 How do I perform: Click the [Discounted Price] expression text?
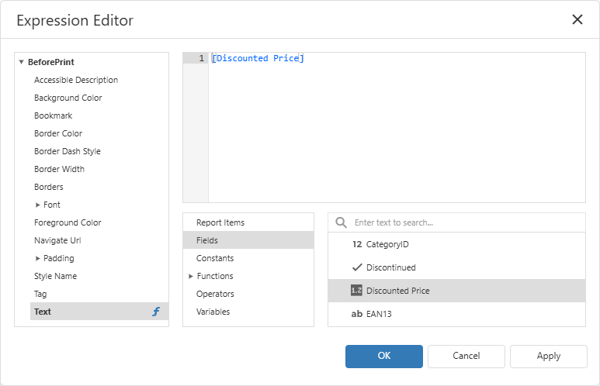point(258,58)
